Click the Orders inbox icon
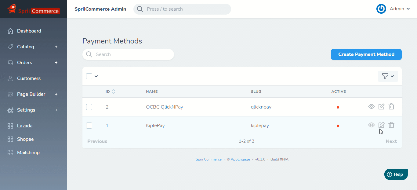417x190 pixels. click(x=10, y=63)
